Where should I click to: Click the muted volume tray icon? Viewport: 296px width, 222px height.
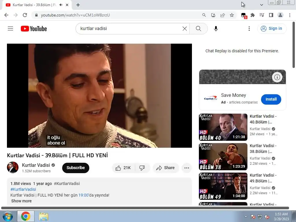pyautogui.click(x=267, y=217)
